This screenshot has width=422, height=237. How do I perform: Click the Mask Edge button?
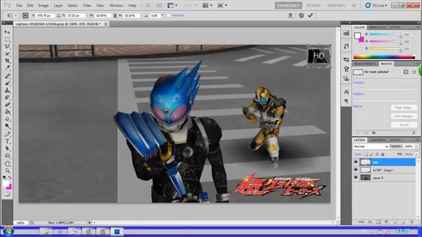[404, 107]
